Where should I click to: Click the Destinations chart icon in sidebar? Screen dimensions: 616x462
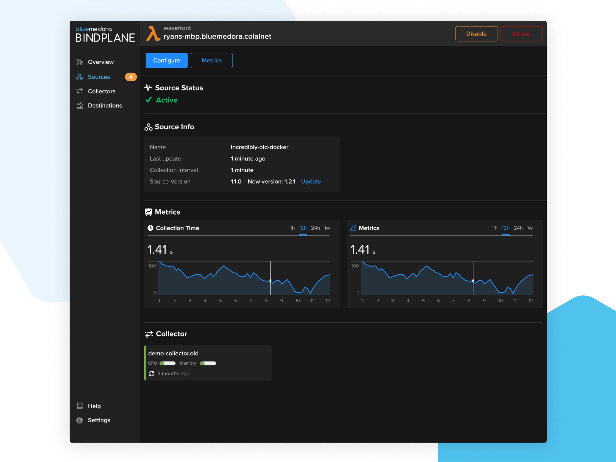80,106
